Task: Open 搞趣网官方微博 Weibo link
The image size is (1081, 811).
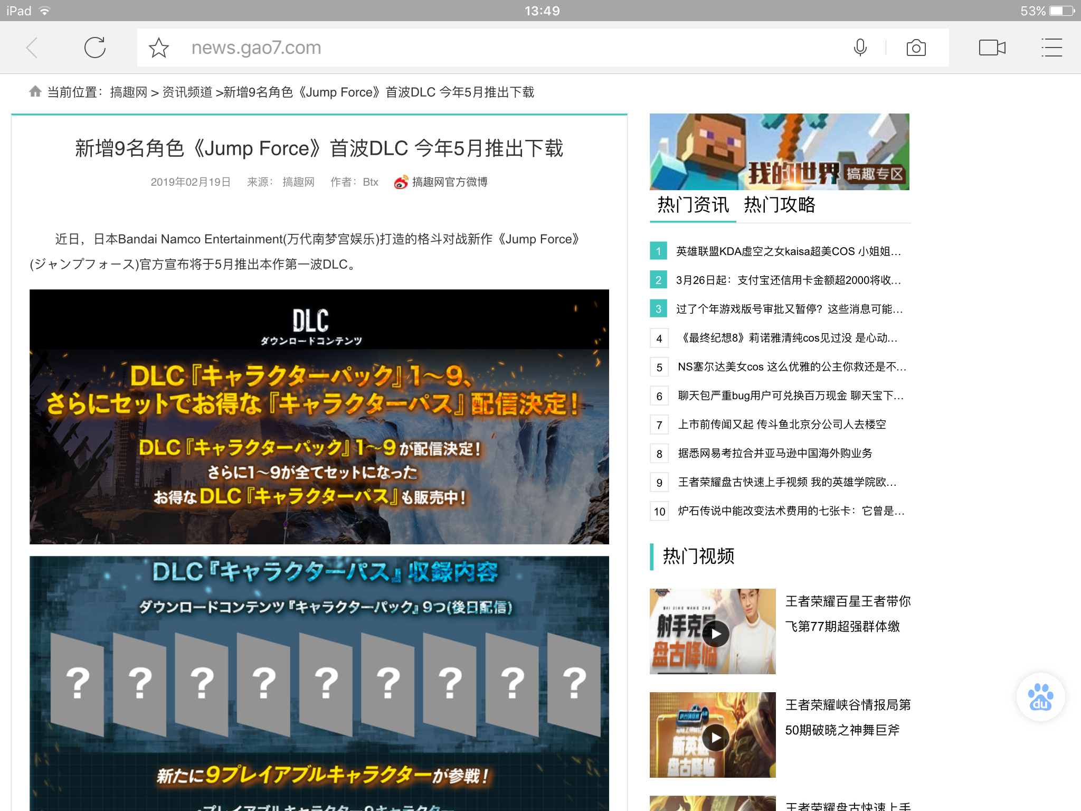Action: pos(449,182)
